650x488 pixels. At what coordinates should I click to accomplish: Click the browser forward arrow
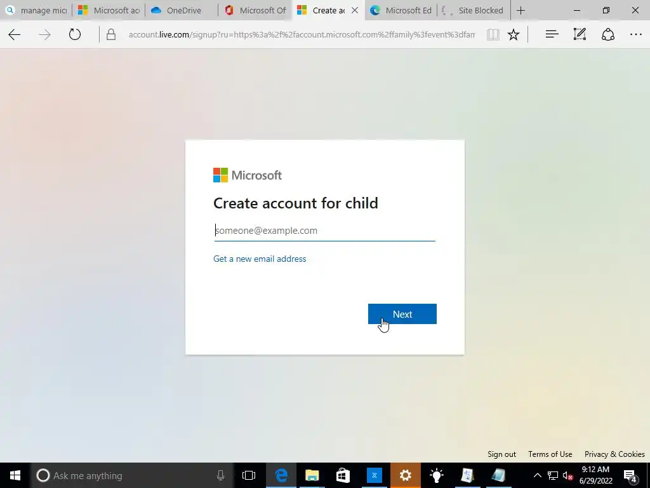point(44,34)
